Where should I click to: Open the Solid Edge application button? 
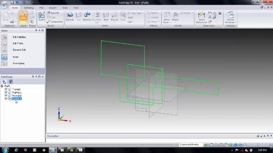[5, 4]
